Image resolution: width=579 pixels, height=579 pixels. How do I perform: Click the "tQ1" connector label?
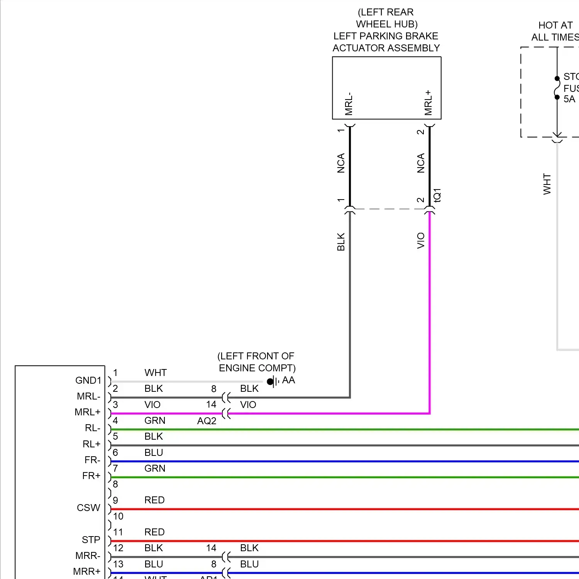(x=437, y=195)
